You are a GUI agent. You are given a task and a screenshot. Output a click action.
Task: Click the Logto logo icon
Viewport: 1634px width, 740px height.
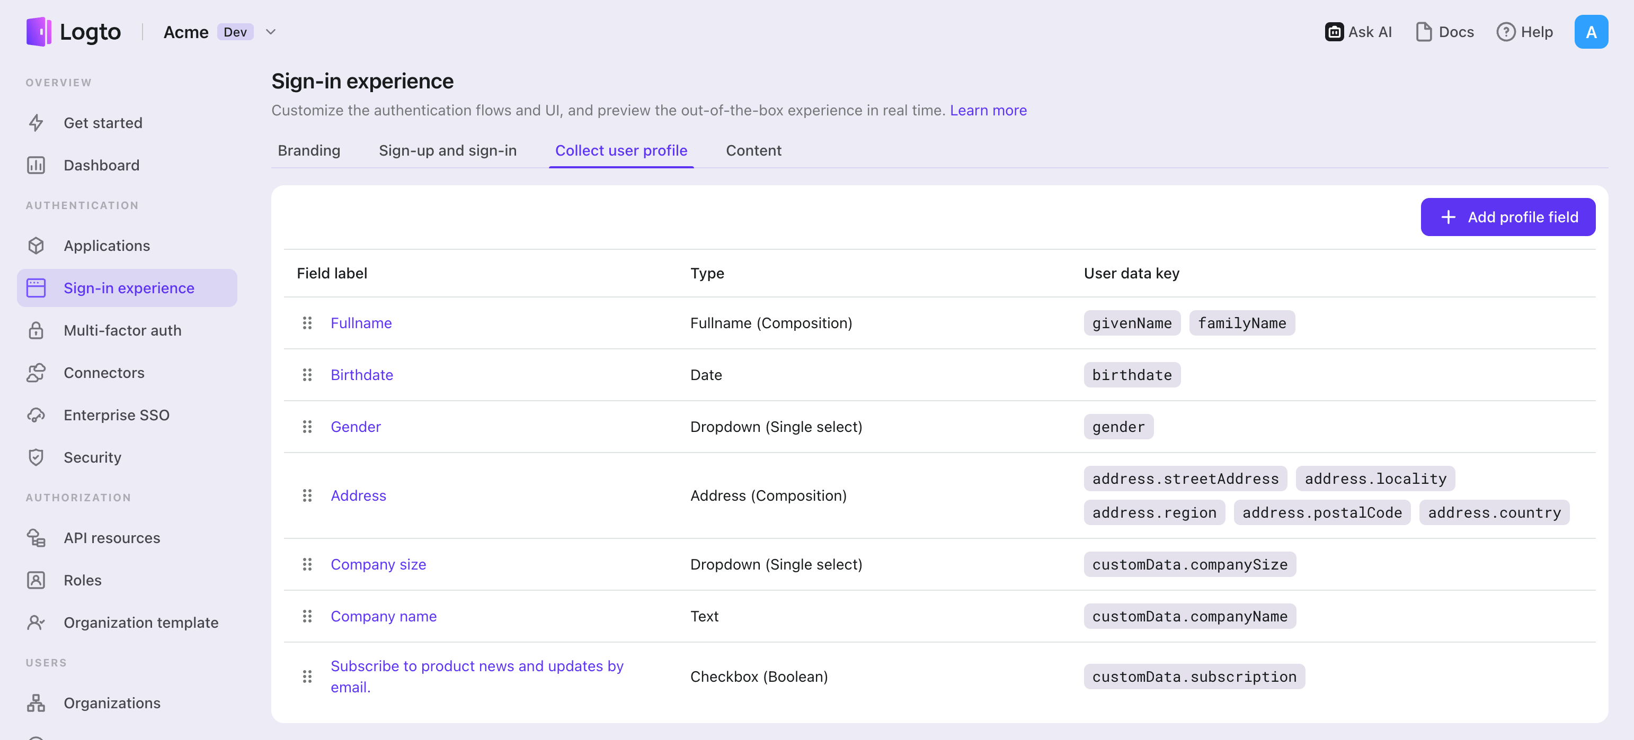[39, 32]
